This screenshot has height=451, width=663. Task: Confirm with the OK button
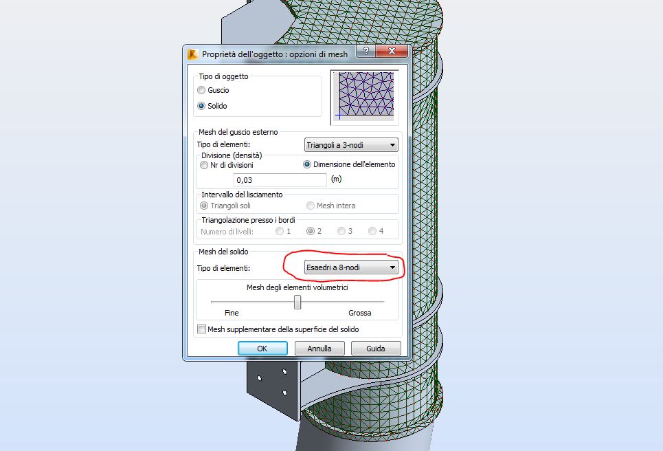tap(262, 349)
